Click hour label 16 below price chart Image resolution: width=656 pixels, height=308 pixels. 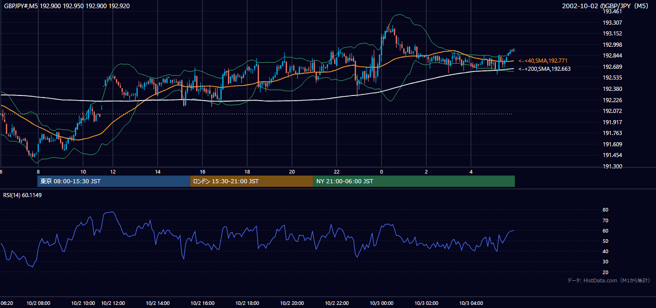203,171
